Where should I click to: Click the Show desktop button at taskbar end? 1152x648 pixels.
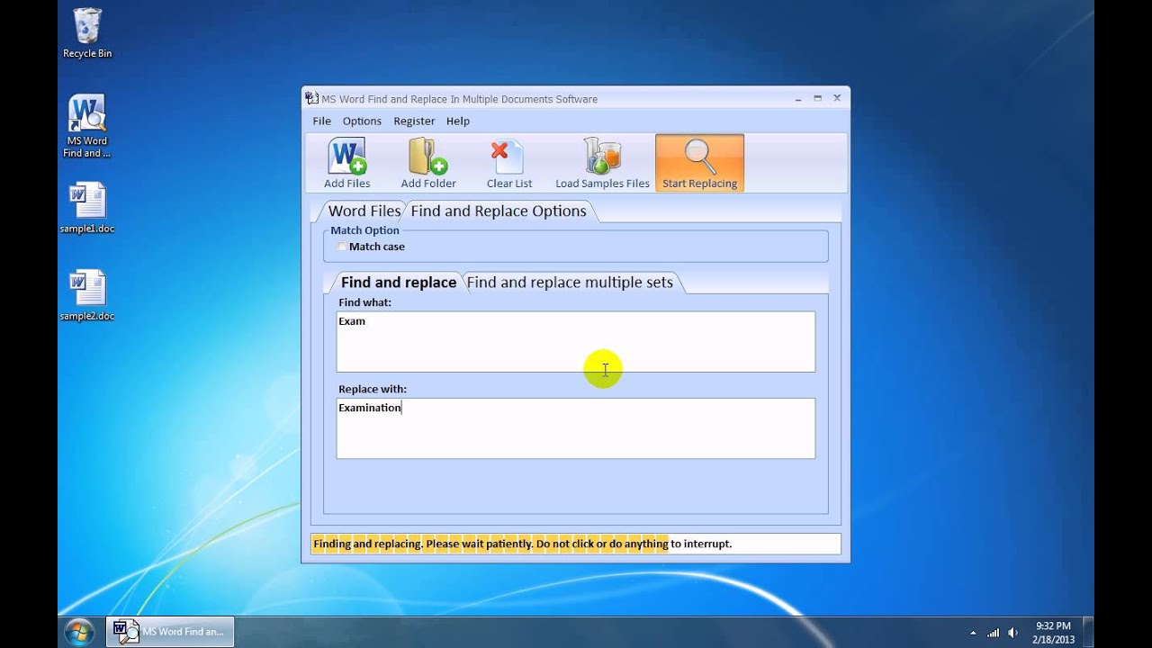(x=1087, y=632)
